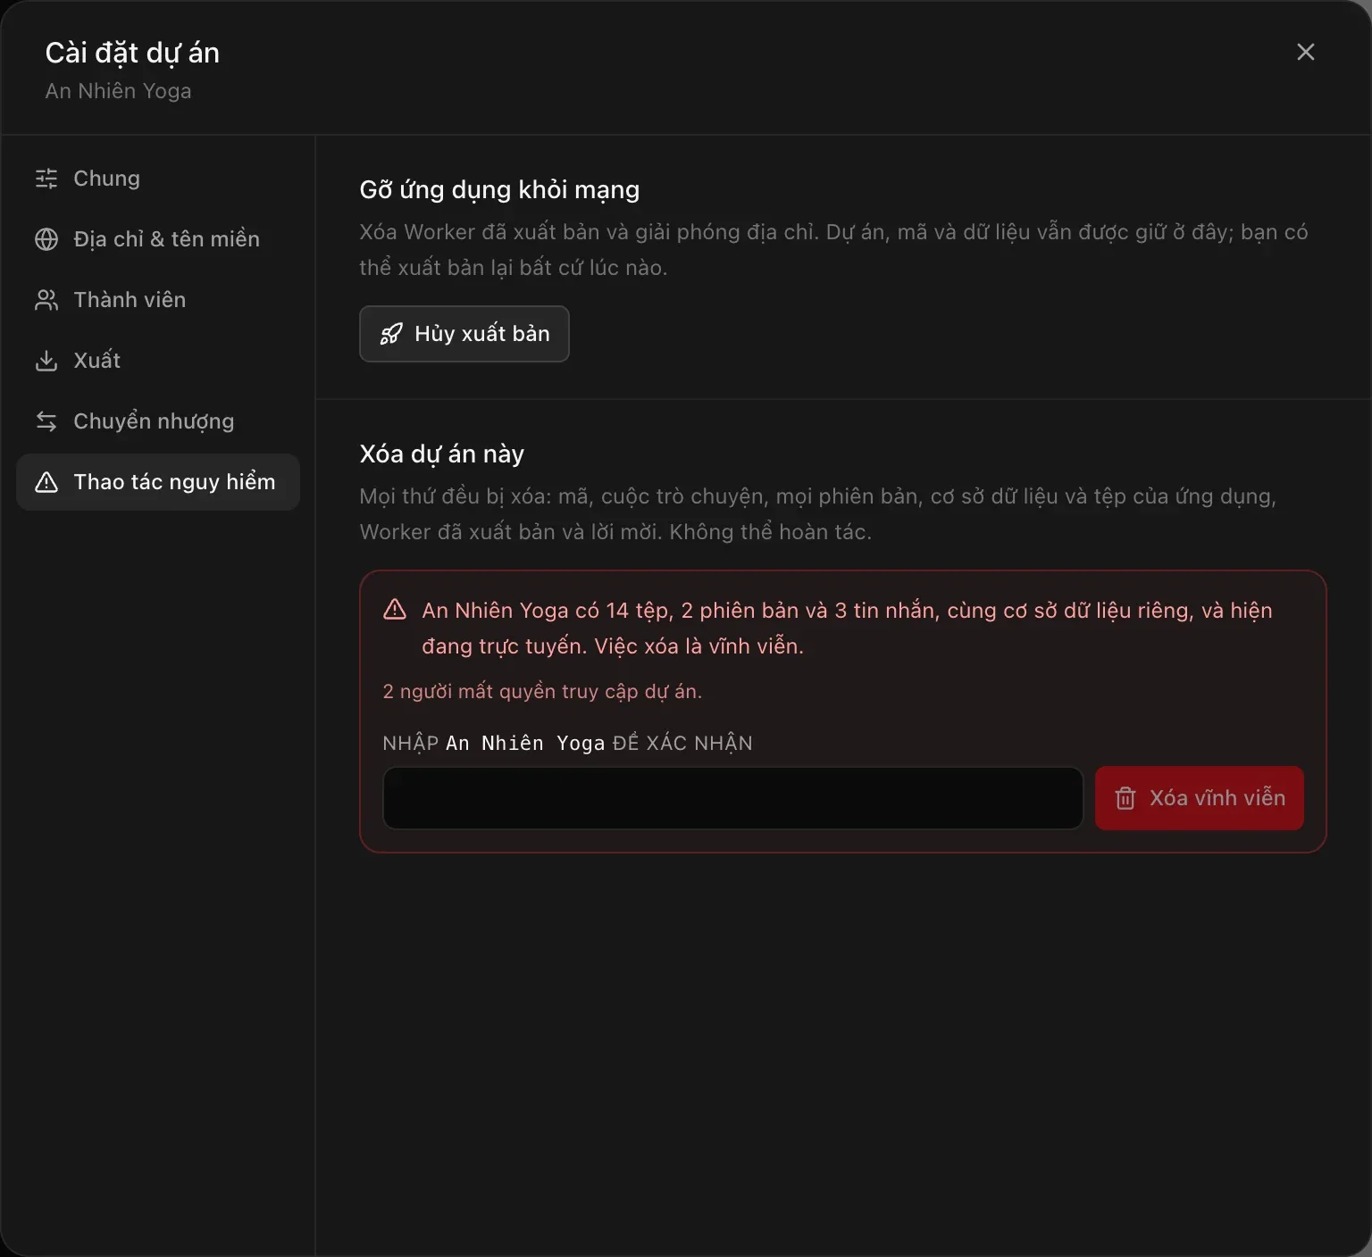Image resolution: width=1372 pixels, height=1257 pixels.
Task: Click the 2 người mất quyền truy cập text
Action: click(x=542, y=692)
